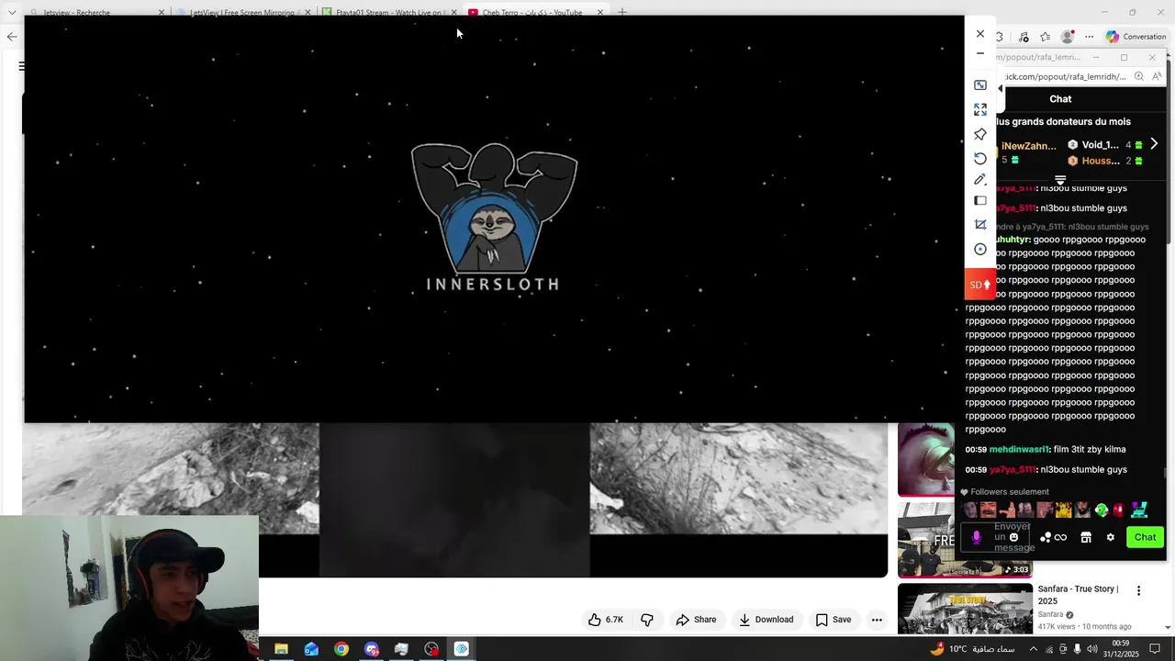Viewport: 1175px width, 661px height.
Task: Open the pencil drawing tool
Action: tap(979, 179)
